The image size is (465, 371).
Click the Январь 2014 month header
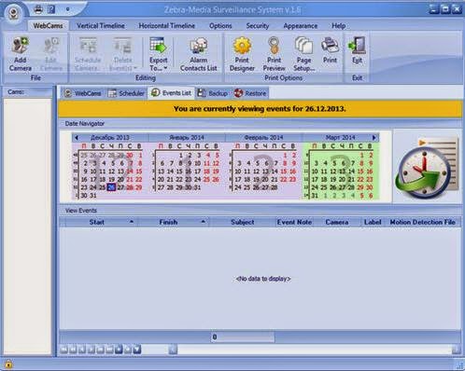[187, 137]
